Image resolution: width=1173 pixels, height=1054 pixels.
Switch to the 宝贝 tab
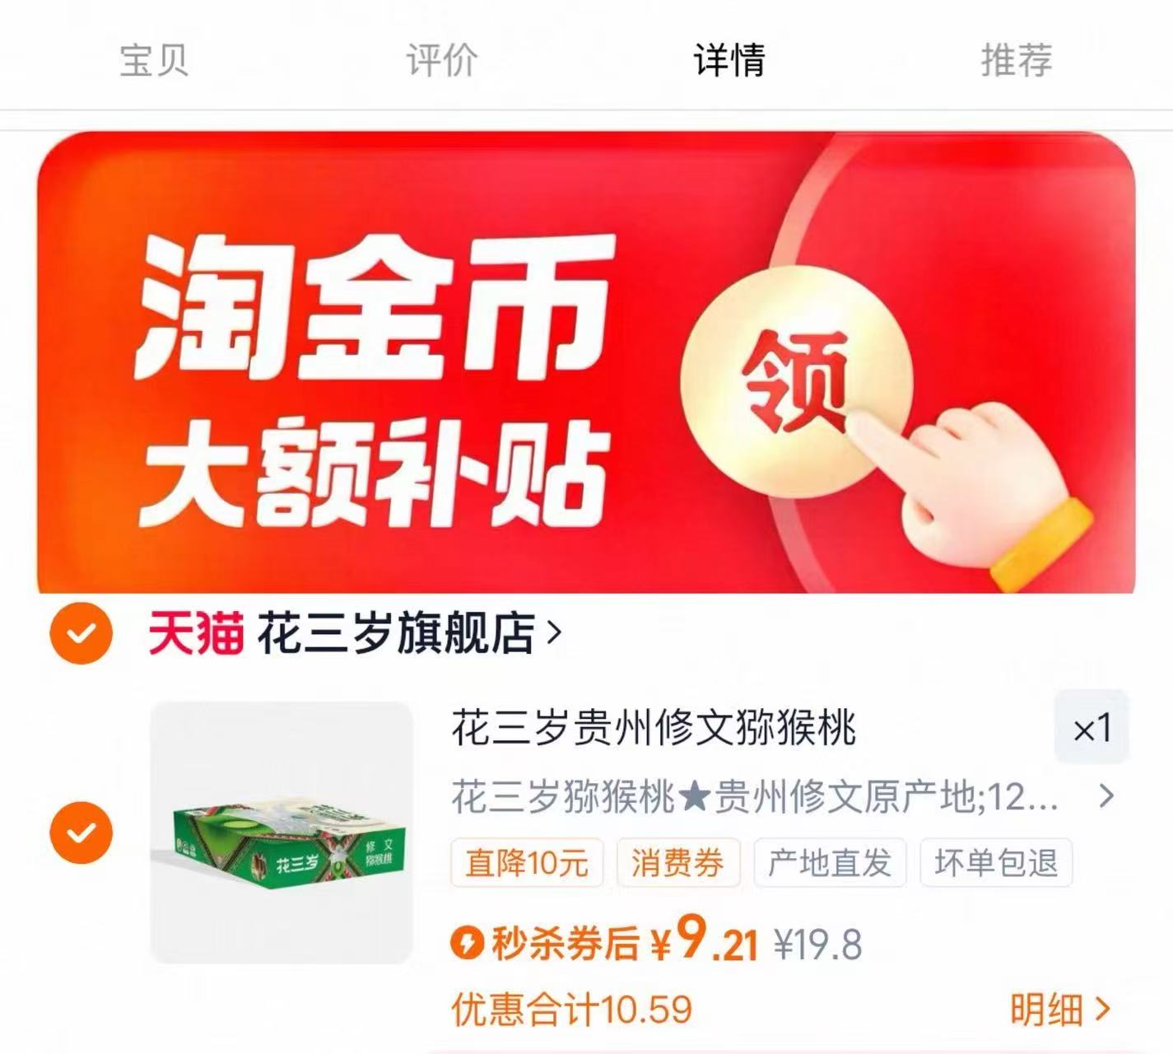(x=154, y=60)
